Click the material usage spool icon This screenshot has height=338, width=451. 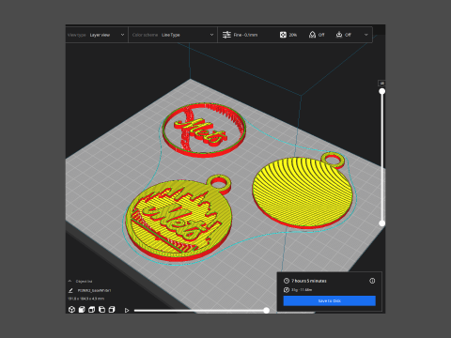287,290
